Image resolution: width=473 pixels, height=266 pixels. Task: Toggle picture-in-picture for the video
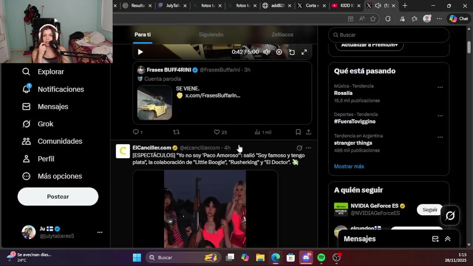tap(292, 52)
